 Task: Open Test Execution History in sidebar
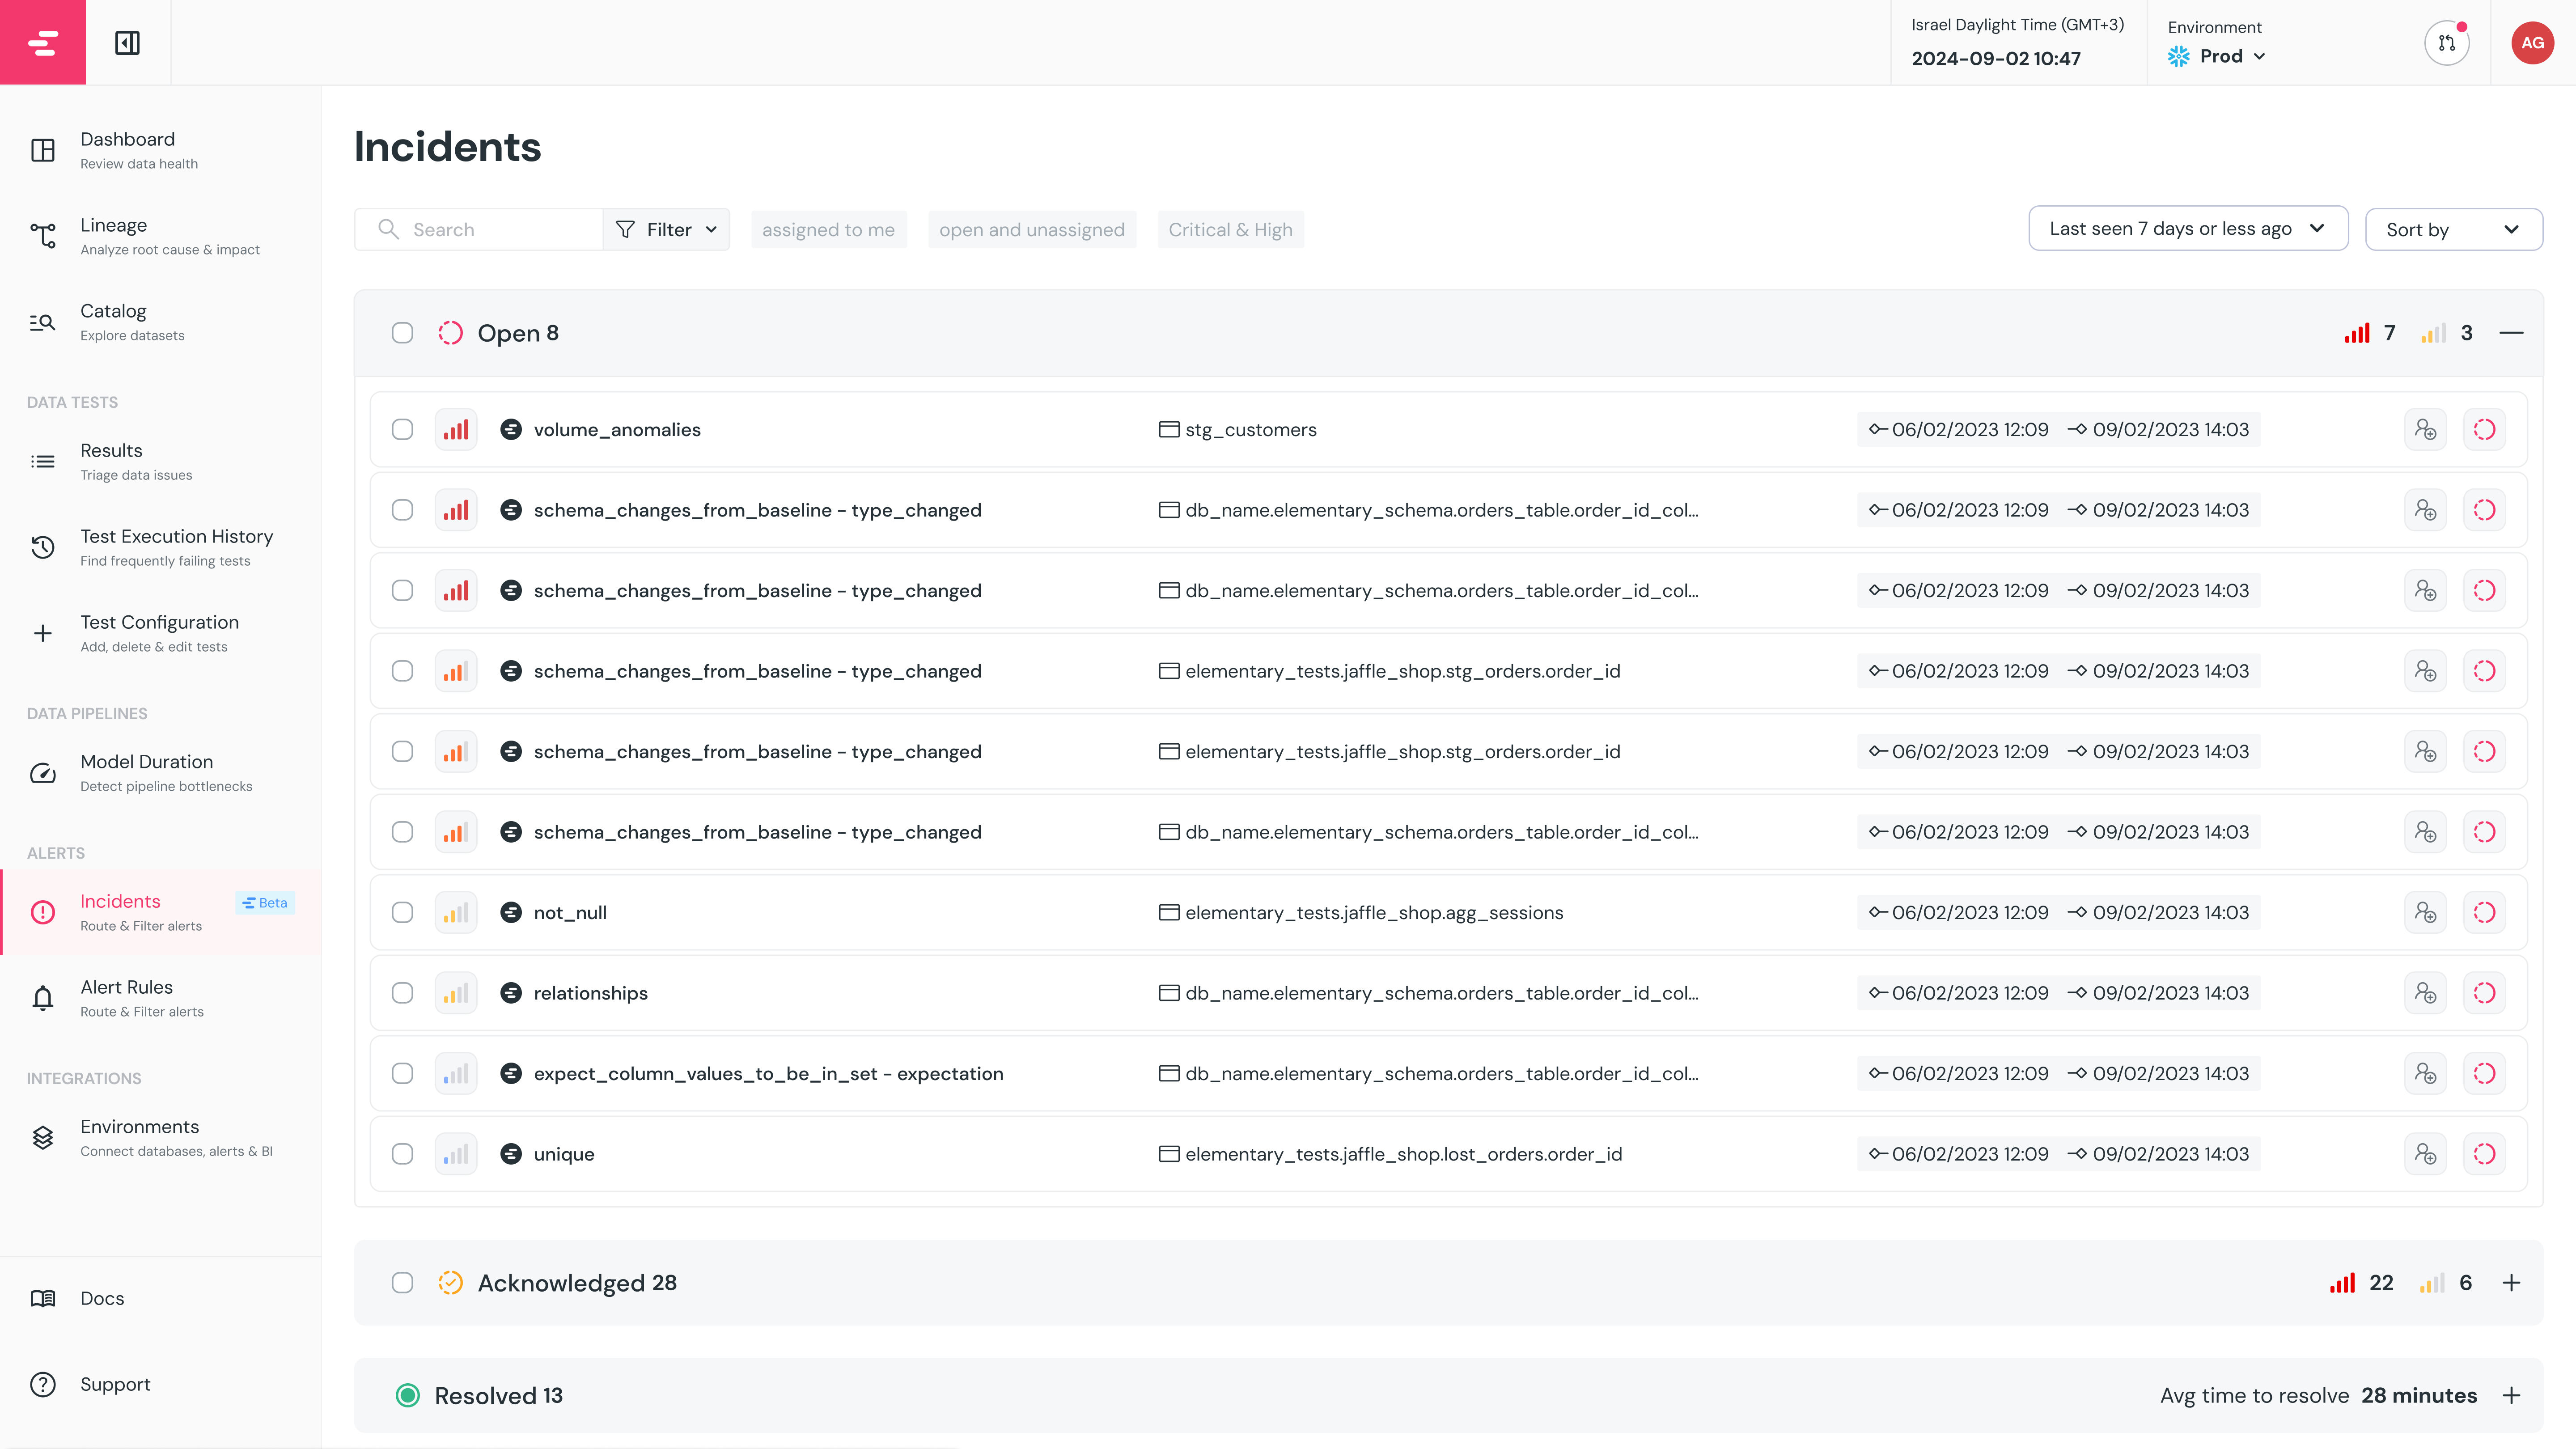click(x=161, y=547)
